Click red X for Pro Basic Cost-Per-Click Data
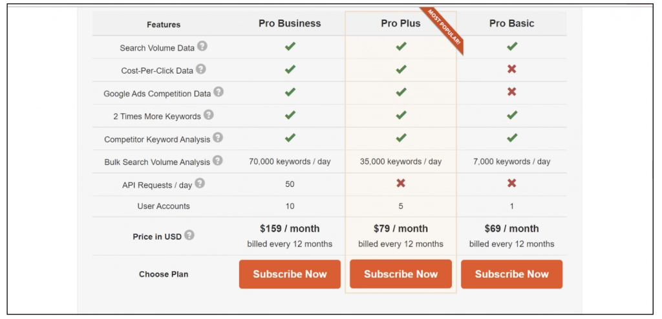Image resolution: width=662 pixels, height=319 pixels. coord(512,69)
